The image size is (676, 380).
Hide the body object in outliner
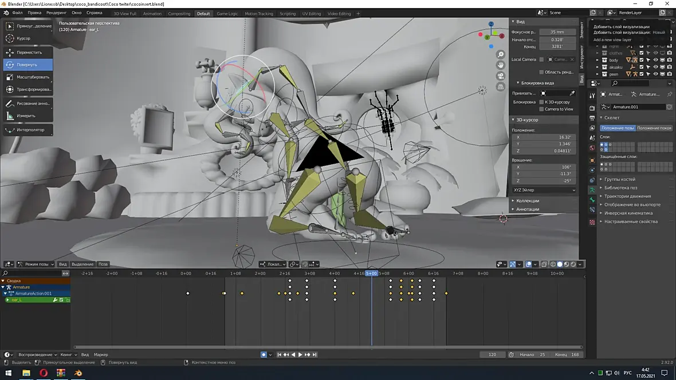(x=655, y=60)
